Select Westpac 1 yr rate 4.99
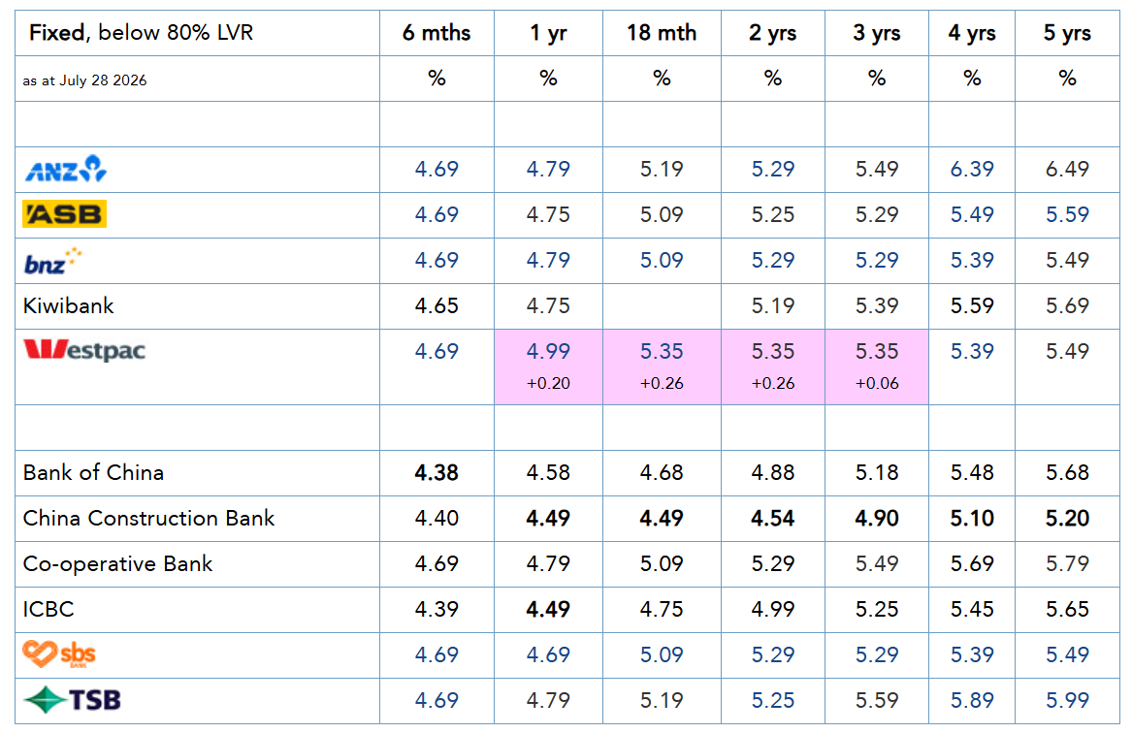 tap(548, 351)
